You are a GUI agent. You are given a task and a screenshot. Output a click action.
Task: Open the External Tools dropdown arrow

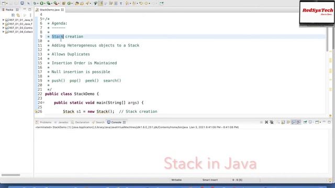tap(59, 4)
